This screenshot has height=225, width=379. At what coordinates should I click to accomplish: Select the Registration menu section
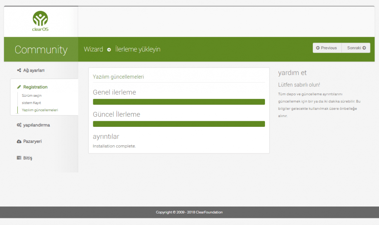pyautogui.click(x=35, y=87)
